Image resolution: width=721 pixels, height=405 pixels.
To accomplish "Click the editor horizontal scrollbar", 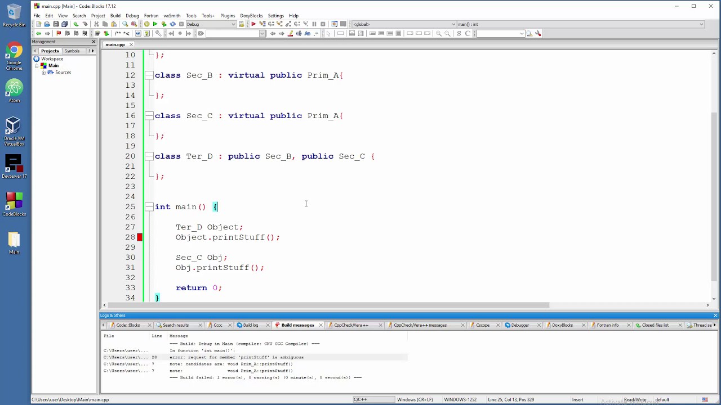I will click(x=329, y=305).
